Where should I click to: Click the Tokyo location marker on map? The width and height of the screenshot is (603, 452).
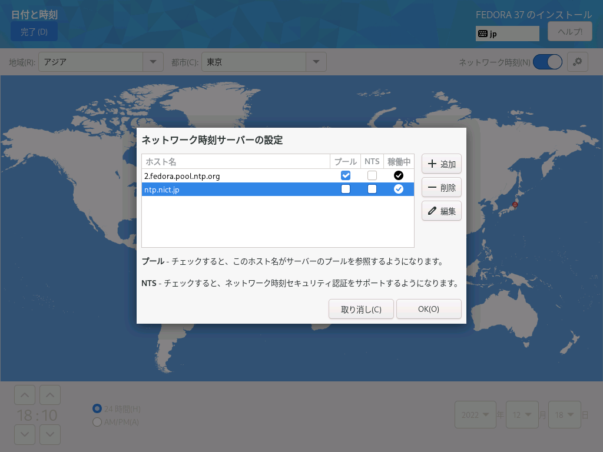515,204
